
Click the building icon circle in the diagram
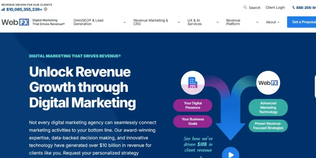(x=193, y=83)
